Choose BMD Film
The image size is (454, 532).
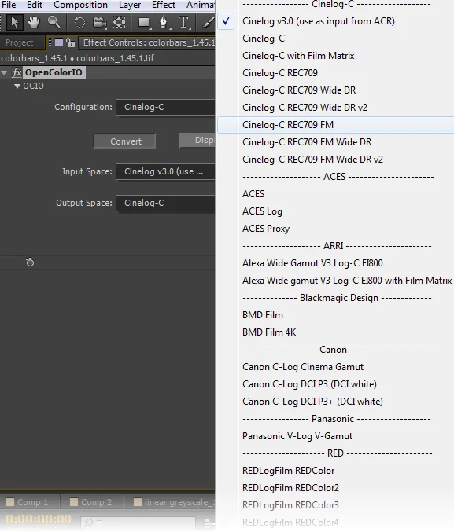pos(262,315)
